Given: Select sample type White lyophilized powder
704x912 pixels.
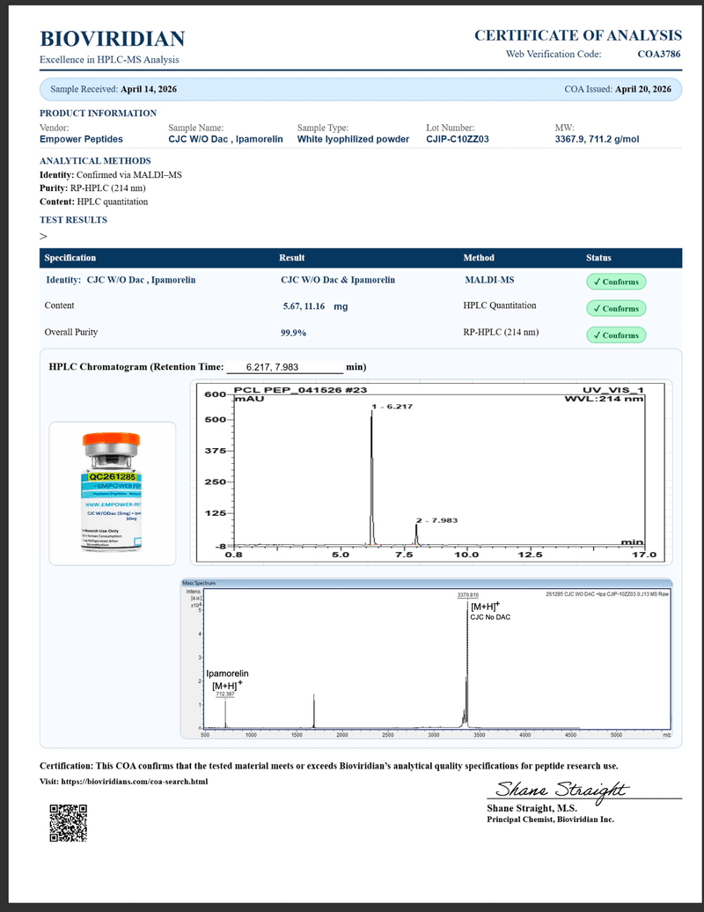Looking at the screenshot, I should click(353, 139).
